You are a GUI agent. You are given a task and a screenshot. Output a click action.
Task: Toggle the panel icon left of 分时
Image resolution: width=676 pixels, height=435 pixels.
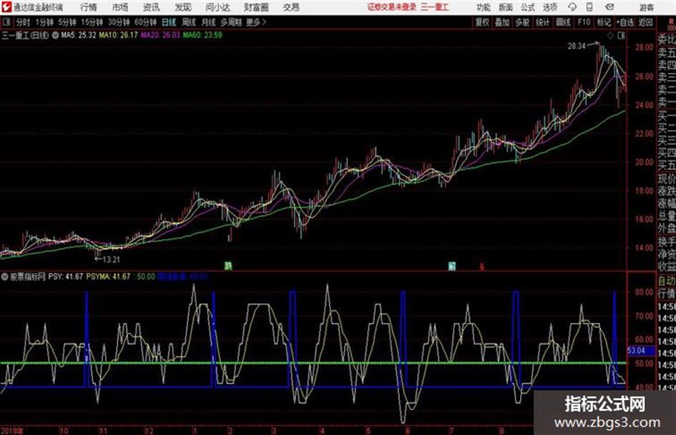[x=6, y=22]
